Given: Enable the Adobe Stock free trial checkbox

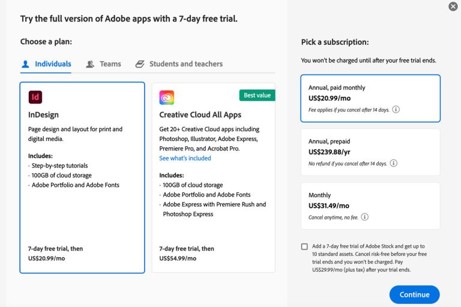Looking at the screenshot, I should coord(305,246).
